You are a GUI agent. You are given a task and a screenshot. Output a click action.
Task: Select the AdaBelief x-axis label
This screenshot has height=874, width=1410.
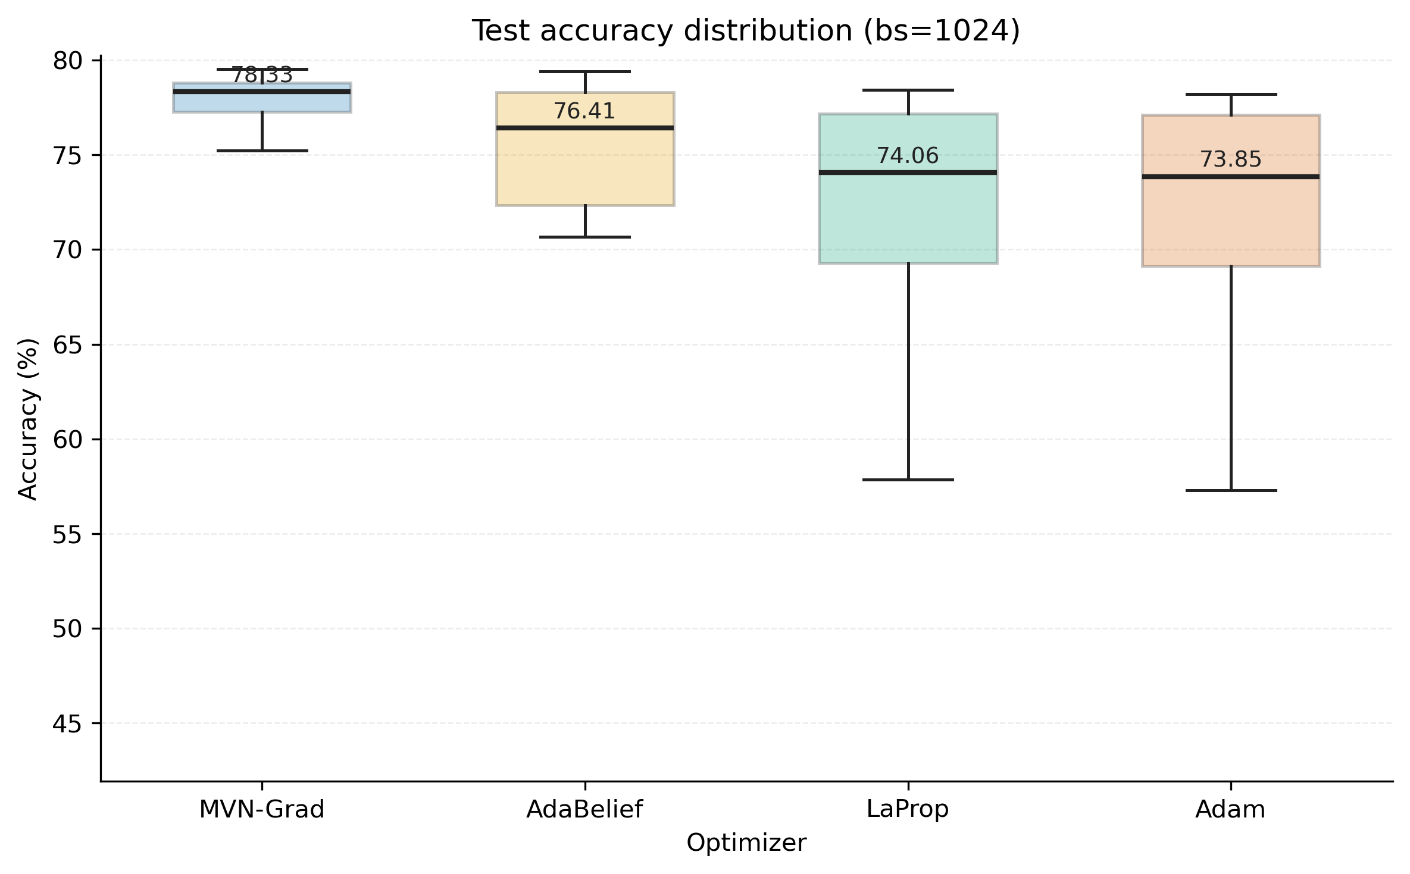point(584,810)
